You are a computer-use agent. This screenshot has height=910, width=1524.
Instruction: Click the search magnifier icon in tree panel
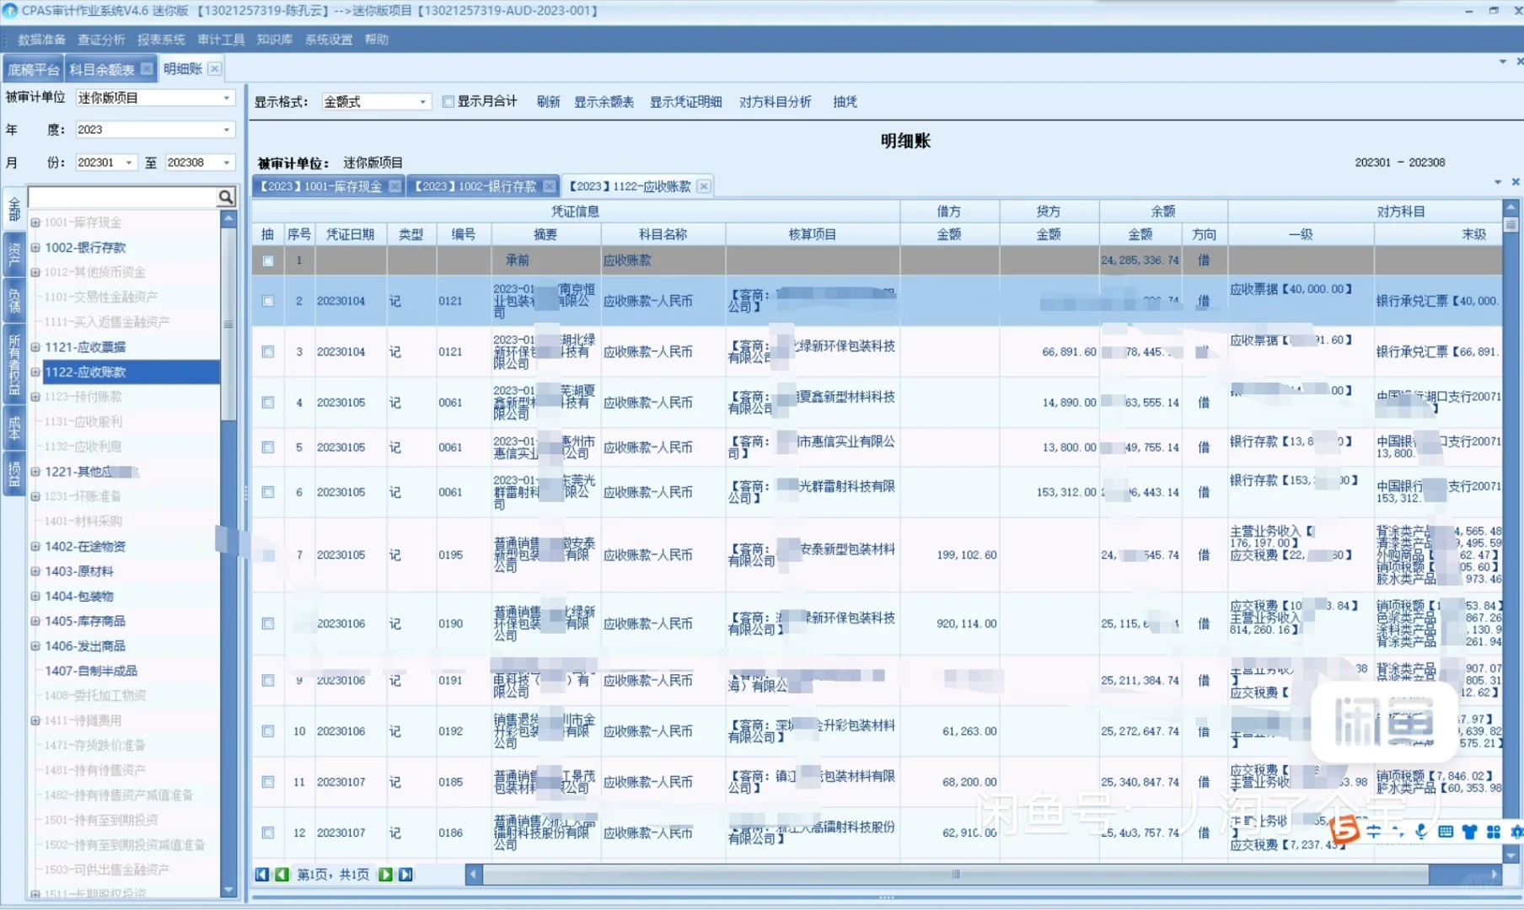coord(225,197)
